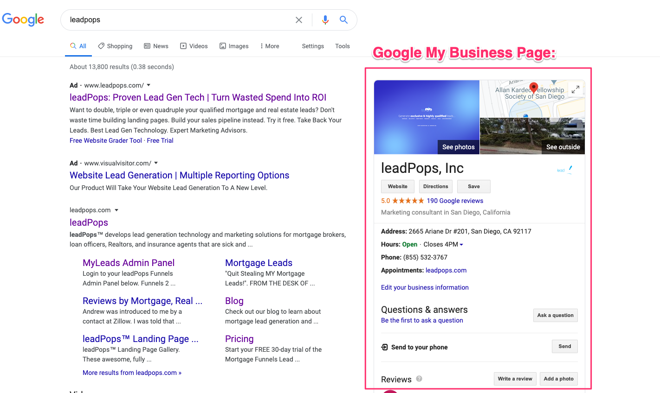Click the Save button
This screenshot has width=660, height=393.
[x=474, y=186]
